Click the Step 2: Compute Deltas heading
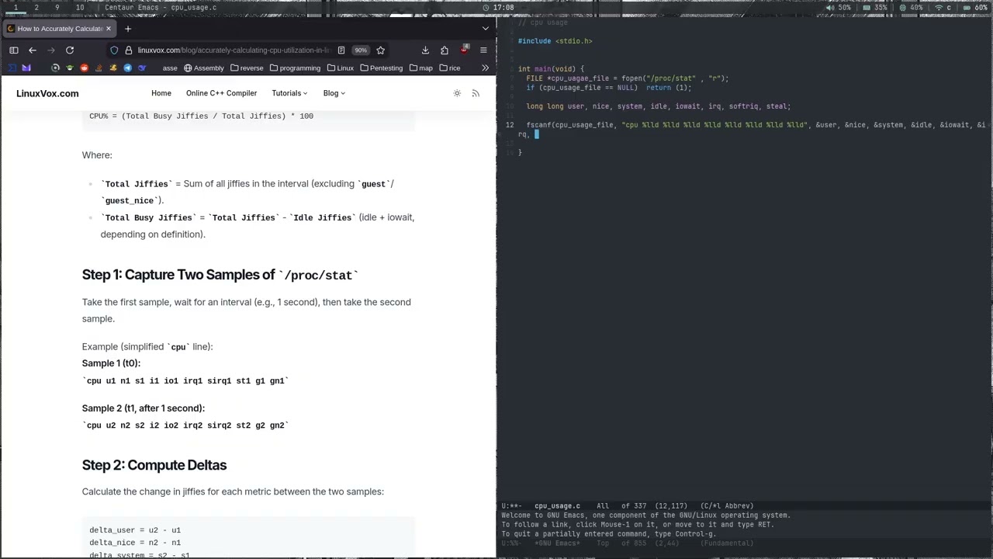 [x=154, y=465]
